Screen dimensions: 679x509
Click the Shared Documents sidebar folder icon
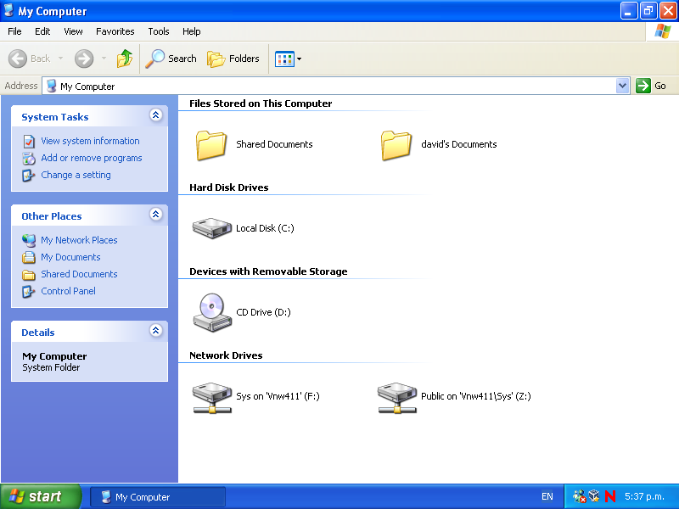(x=29, y=274)
